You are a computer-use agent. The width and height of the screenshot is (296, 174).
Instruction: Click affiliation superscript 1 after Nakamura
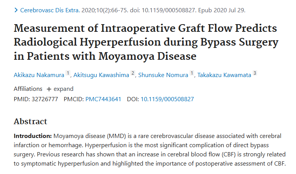(68, 73)
